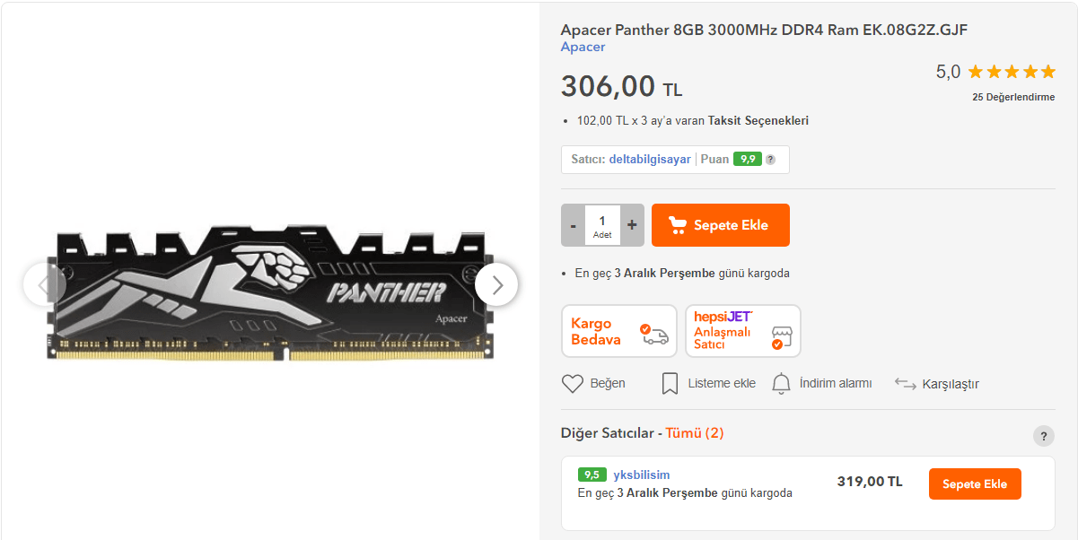
Task: Increase quantity with the plus button
Action: (x=632, y=225)
